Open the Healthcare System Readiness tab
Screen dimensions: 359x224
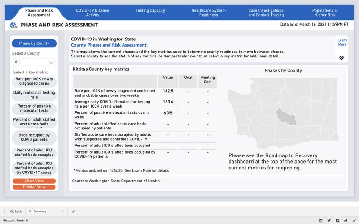pos(208,13)
